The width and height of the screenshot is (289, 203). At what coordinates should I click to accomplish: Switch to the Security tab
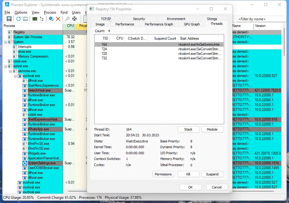(139, 19)
